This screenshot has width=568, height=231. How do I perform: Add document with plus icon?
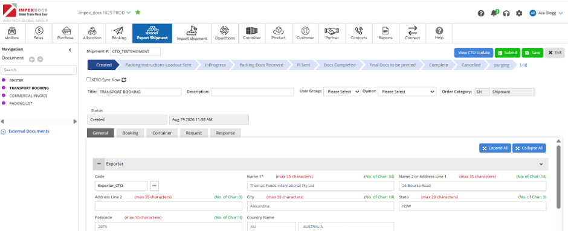[32, 59]
